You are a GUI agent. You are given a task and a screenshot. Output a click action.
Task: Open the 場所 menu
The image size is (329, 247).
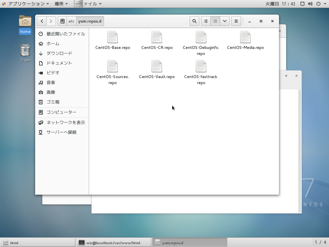tap(61, 4)
